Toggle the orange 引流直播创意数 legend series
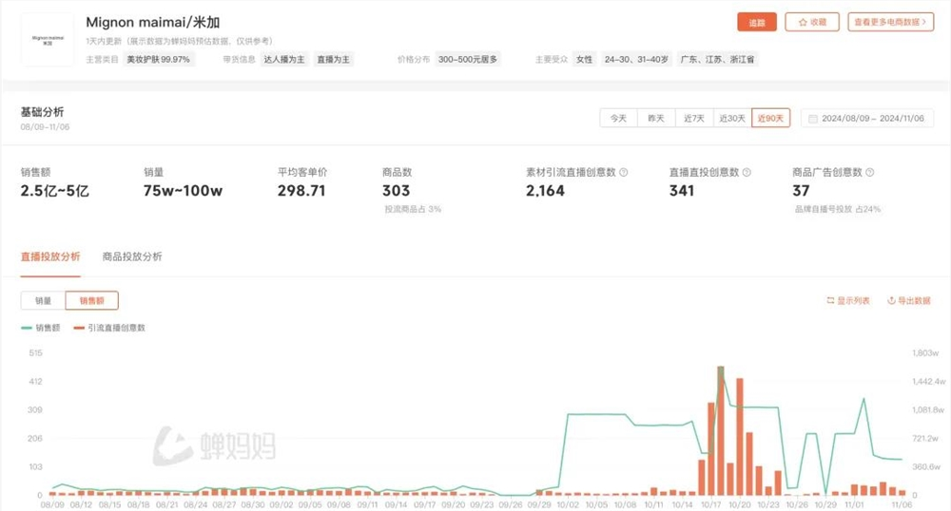Image resolution: width=951 pixels, height=511 pixels. pyautogui.click(x=109, y=328)
